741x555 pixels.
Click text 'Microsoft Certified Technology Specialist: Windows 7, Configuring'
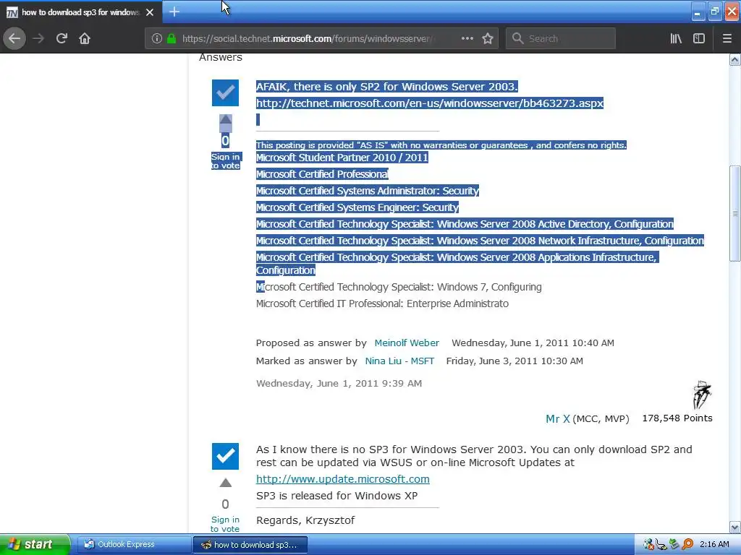pyautogui.click(x=399, y=287)
